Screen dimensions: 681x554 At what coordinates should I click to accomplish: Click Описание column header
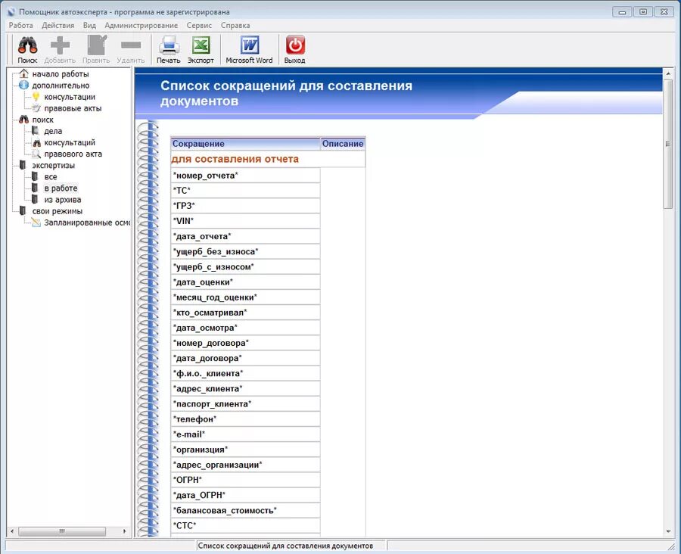pos(343,143)
